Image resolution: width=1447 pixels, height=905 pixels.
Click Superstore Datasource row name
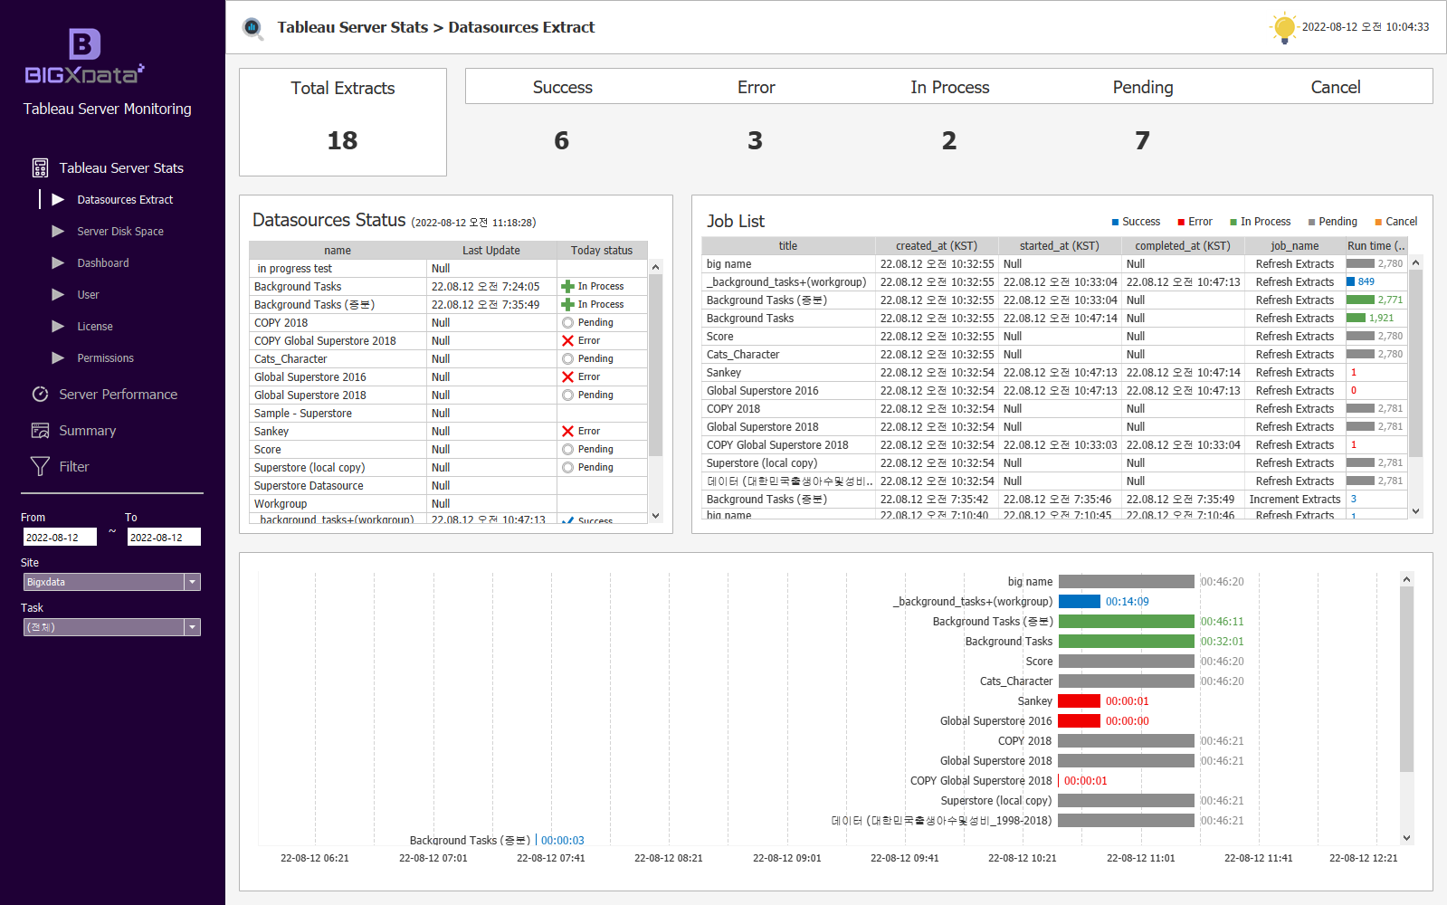click(x=309, y=486)
